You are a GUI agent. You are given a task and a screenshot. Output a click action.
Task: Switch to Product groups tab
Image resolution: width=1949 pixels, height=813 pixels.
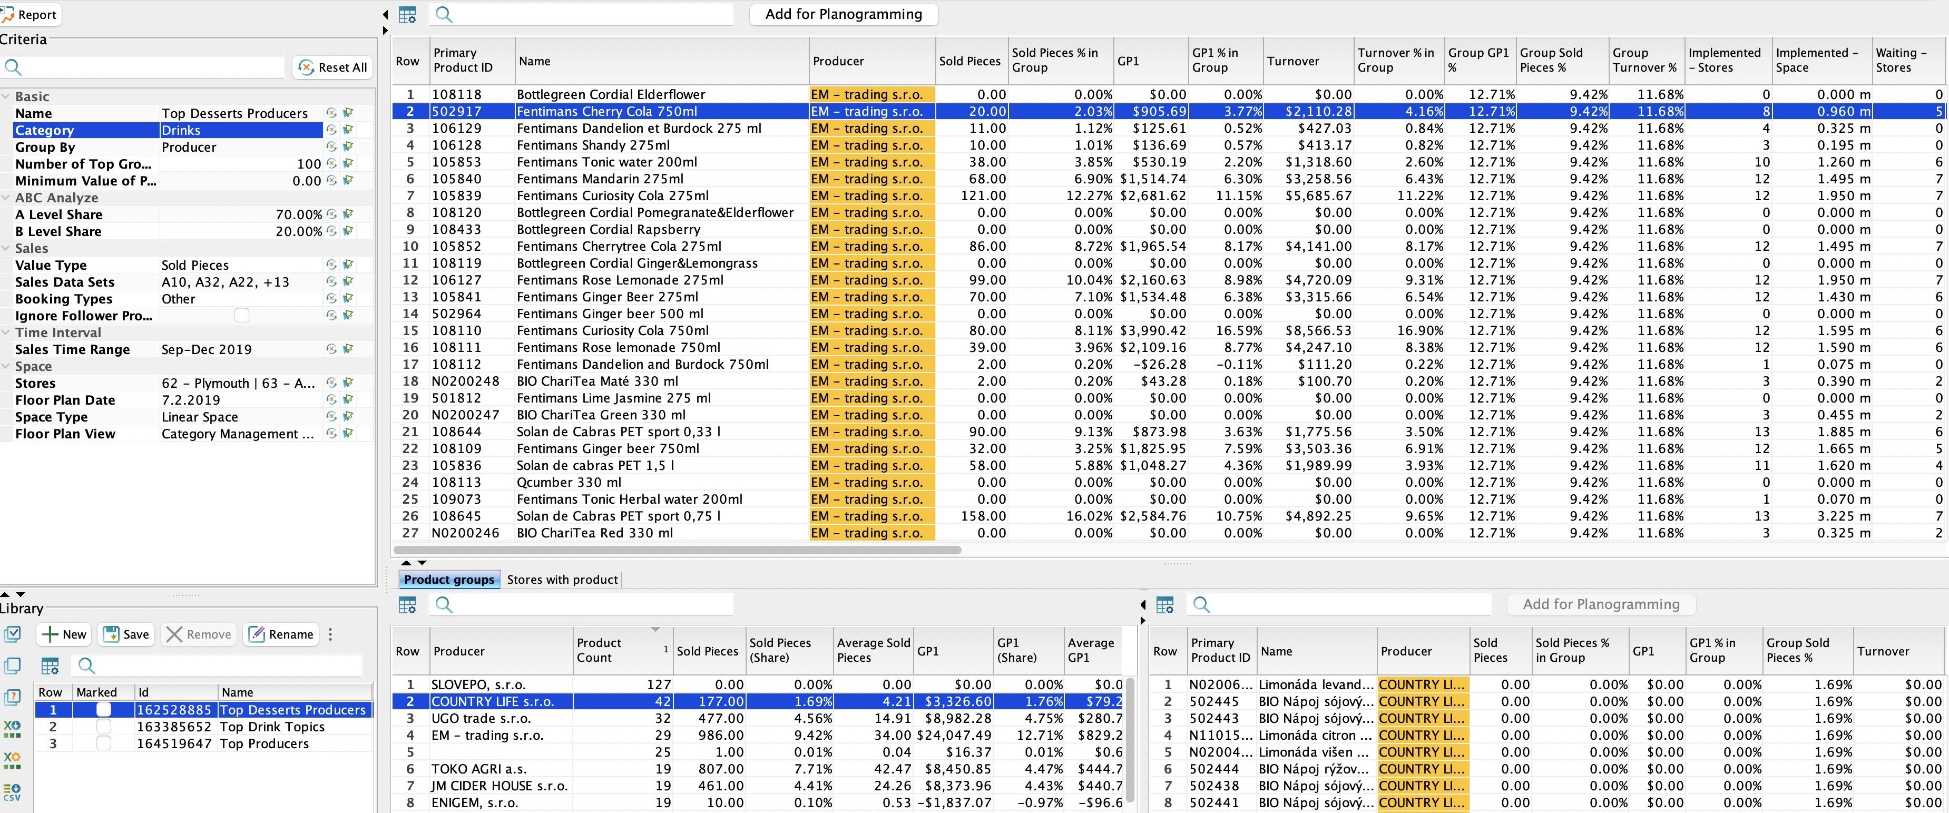click(x=449, y=579)
